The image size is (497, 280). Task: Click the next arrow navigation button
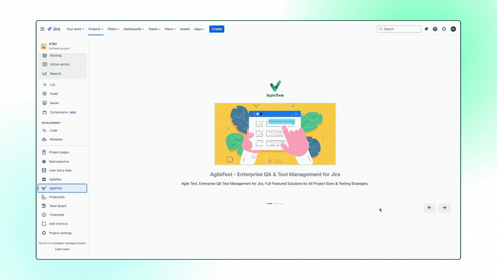(444, 207)
